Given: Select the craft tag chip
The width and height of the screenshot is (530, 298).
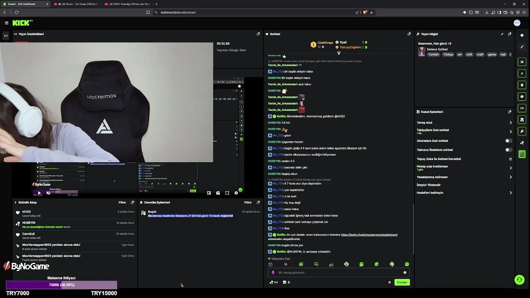Looking at the screenshot, I should point(480,55).
